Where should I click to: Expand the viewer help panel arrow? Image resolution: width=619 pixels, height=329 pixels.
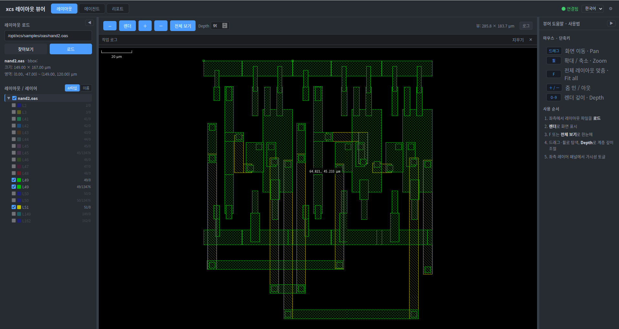pyautogui.click(x=611, y=23)
